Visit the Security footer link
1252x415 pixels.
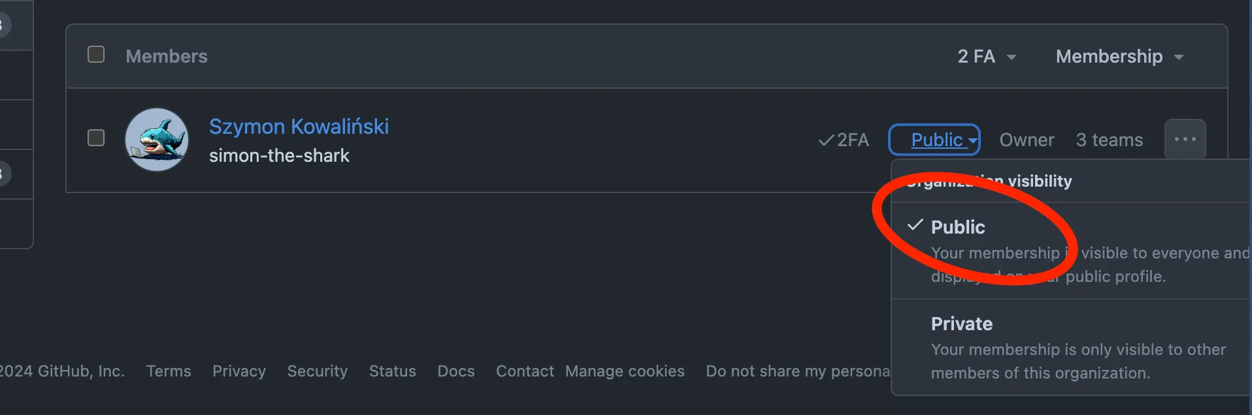[x=318, y=371]
